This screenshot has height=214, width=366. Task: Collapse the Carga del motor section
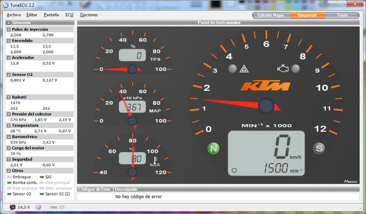click(9, 148)
